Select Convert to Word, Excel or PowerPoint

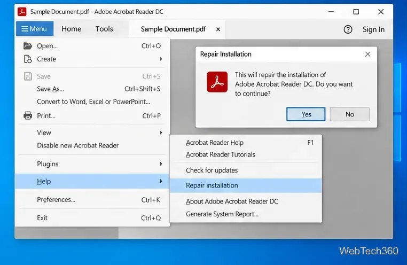click(92, 102)
